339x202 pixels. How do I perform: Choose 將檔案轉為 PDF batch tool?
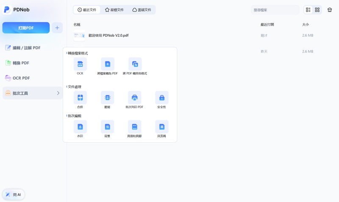pyautogui.click(x=108, y=64)
